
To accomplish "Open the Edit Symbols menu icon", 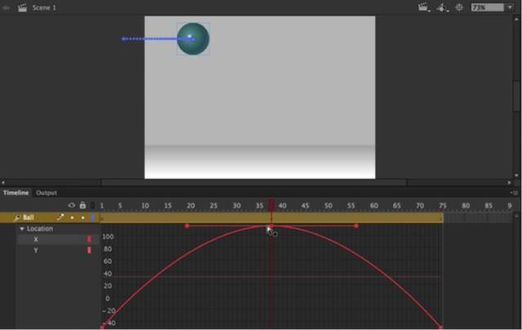I will pyautogui.click(x=442, y=7).
